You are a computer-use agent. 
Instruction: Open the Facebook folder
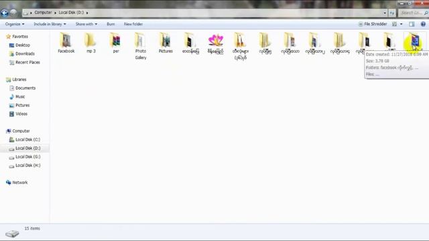66,43
